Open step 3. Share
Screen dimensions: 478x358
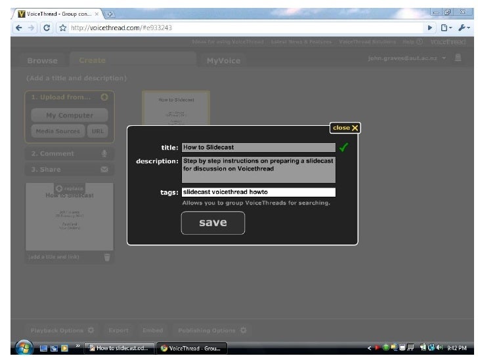[x=70, y=170]
